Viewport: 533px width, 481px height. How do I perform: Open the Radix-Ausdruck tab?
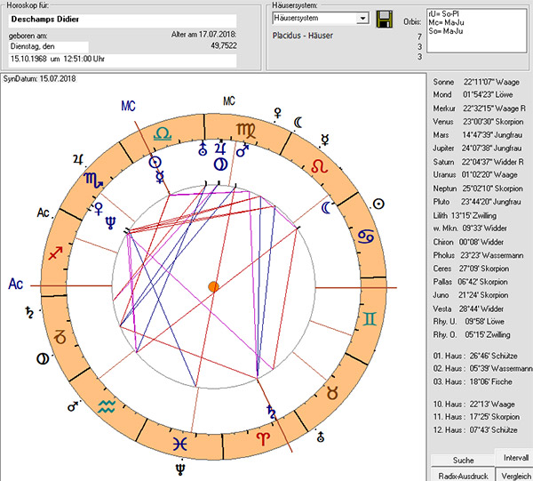[463, 475]
